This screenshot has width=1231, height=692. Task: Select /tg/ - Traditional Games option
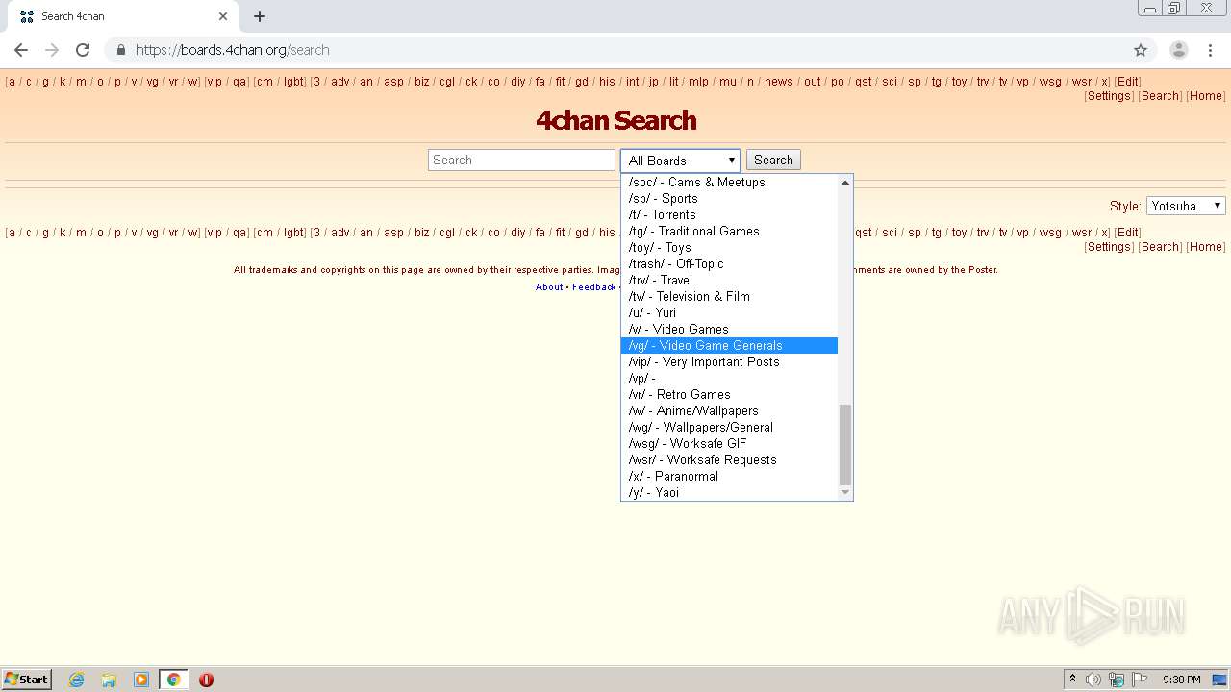pyautogui.click(x=729, y=231)
